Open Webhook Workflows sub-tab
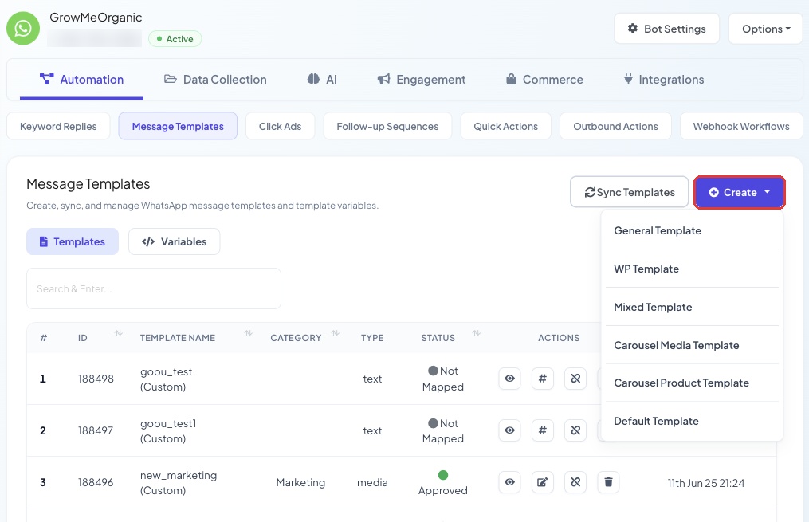 click(741, 127)
